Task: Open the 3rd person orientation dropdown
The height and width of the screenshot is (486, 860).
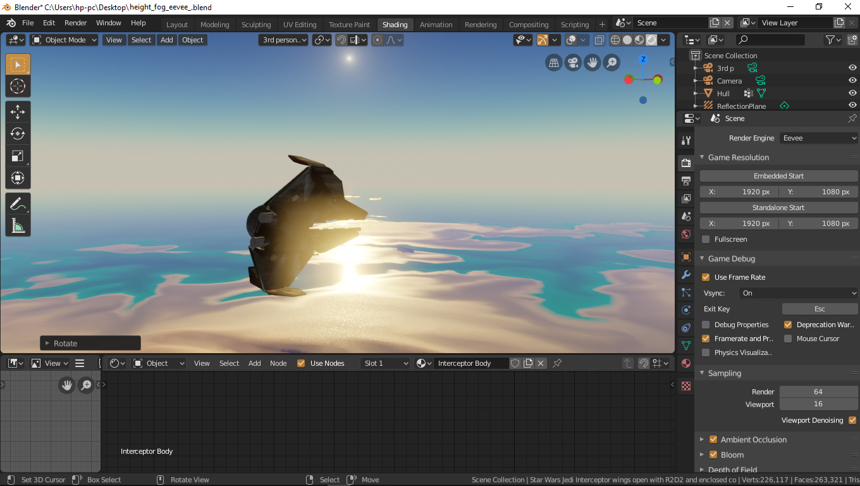Action: tap(283, 40)
